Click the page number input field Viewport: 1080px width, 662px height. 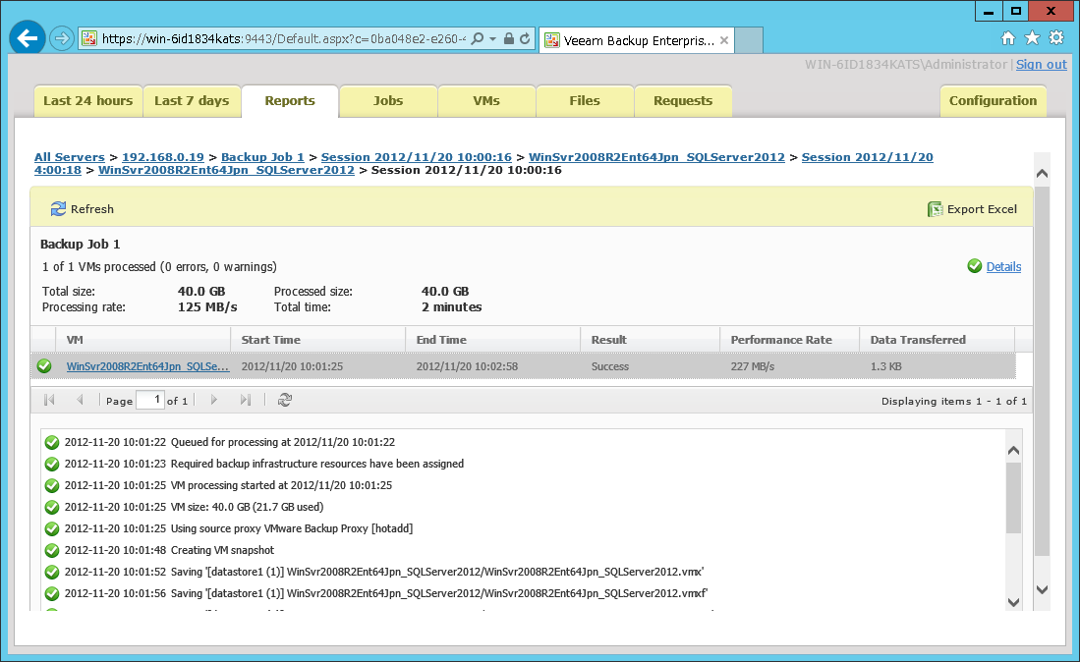click(x=150, y=400)
